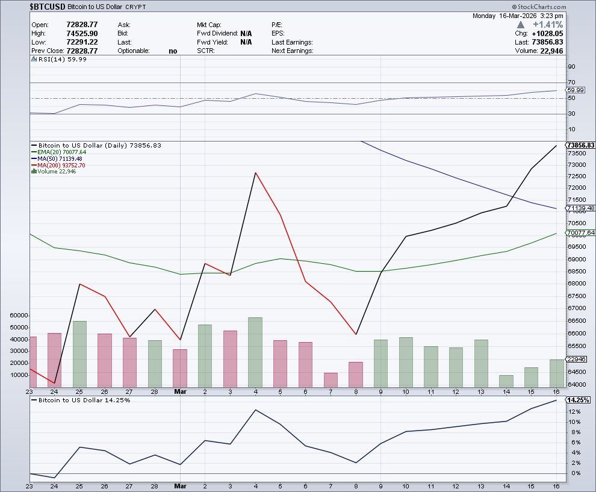Click the N/A value beside Fwd Yield
Screen dimensions: 596x492
(x=246, y=42)
